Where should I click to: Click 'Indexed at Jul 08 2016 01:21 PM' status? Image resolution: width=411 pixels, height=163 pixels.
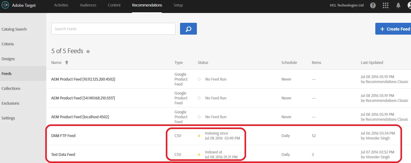tap(221, 155)
